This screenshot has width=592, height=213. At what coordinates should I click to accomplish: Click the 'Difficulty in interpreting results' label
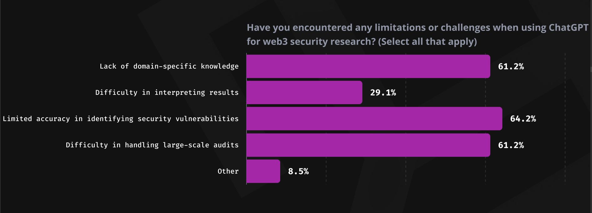(x=167, y=93)
